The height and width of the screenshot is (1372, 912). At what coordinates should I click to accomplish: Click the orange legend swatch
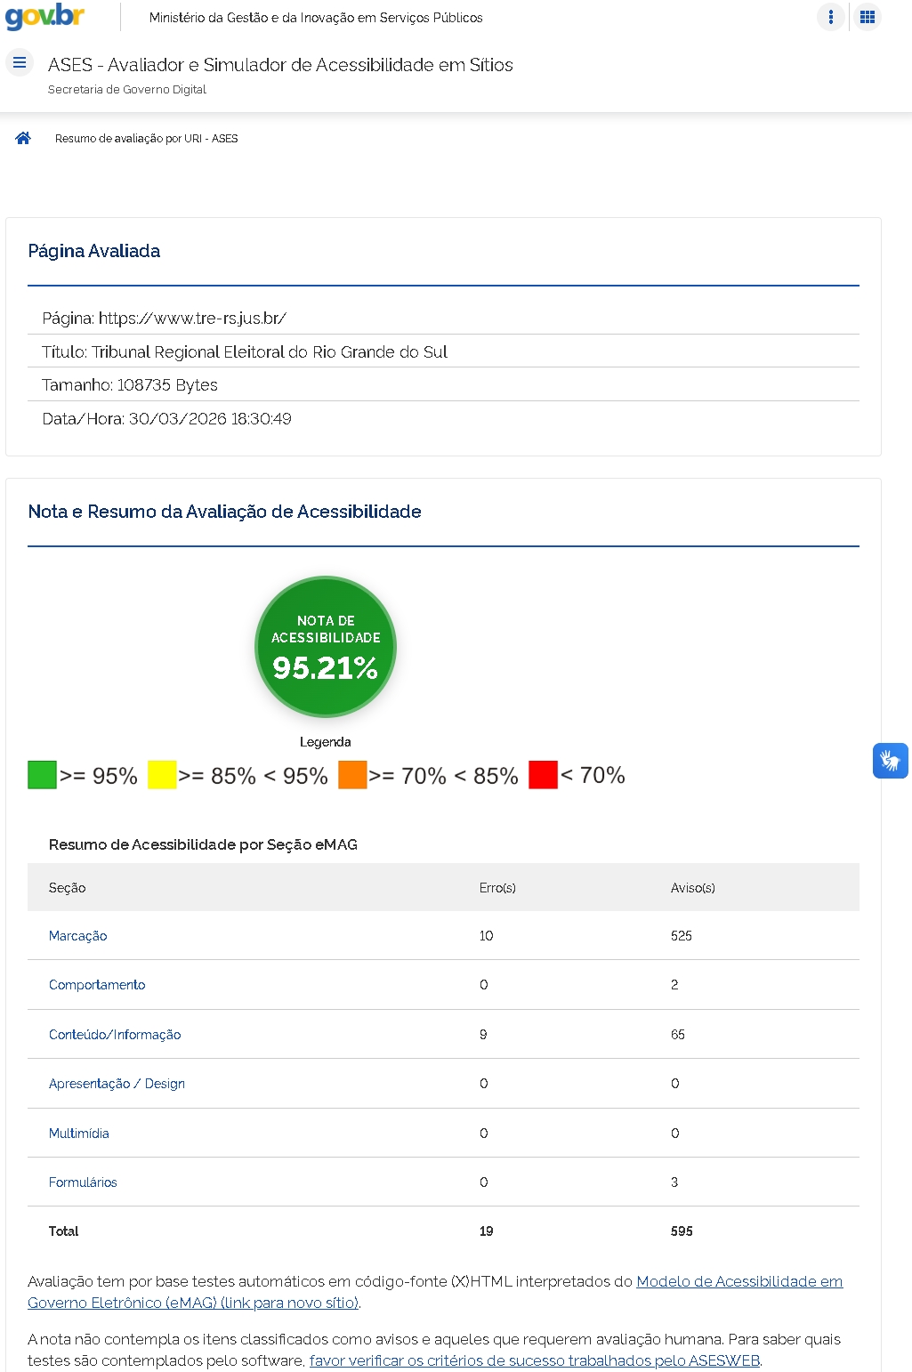[352, 775]
